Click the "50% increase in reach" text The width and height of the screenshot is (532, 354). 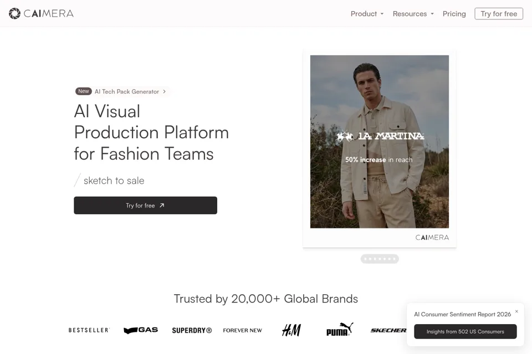pyautogui.click(x=379, y=159)
